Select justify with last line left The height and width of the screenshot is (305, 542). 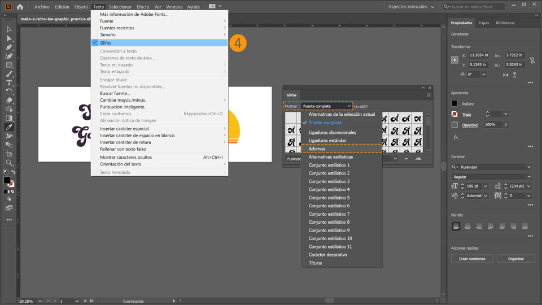(x=491, y=226)
